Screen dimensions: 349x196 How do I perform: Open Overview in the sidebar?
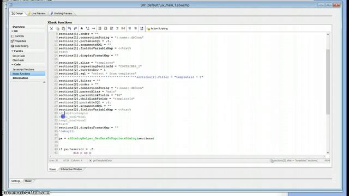[x=19, y=27]
